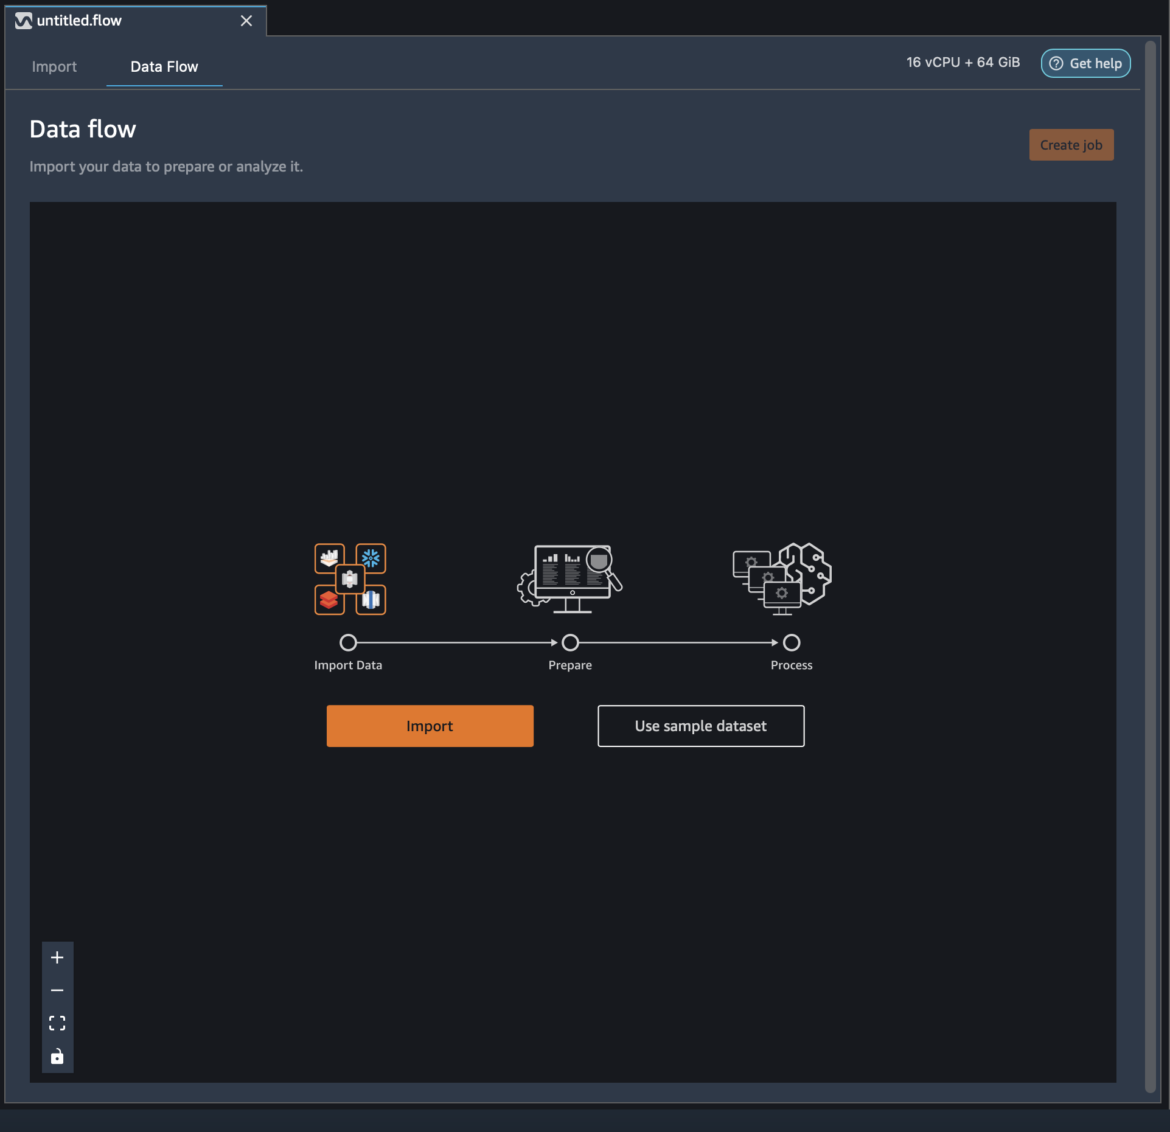Click the question mark help icon
The height and width of the screenshot is (1132, 1170).
pyautogui.click(x=1057, y=63)
